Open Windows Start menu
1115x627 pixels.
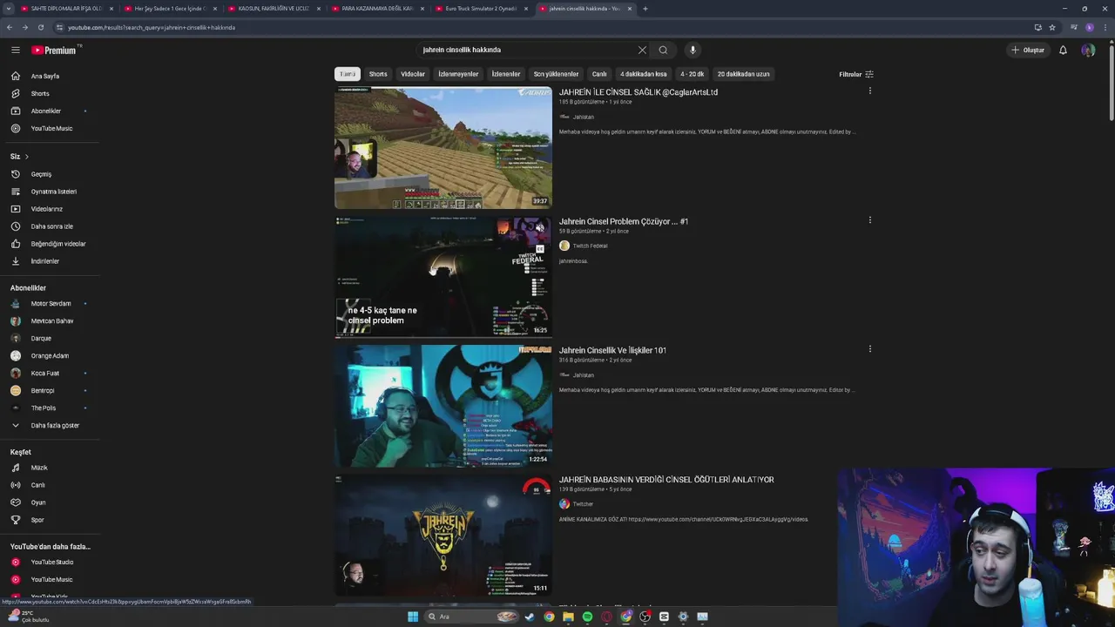pos(413,617)
